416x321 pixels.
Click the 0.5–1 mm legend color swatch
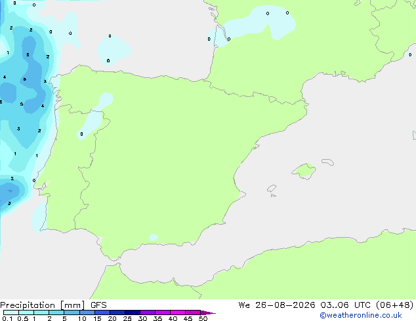26,312
